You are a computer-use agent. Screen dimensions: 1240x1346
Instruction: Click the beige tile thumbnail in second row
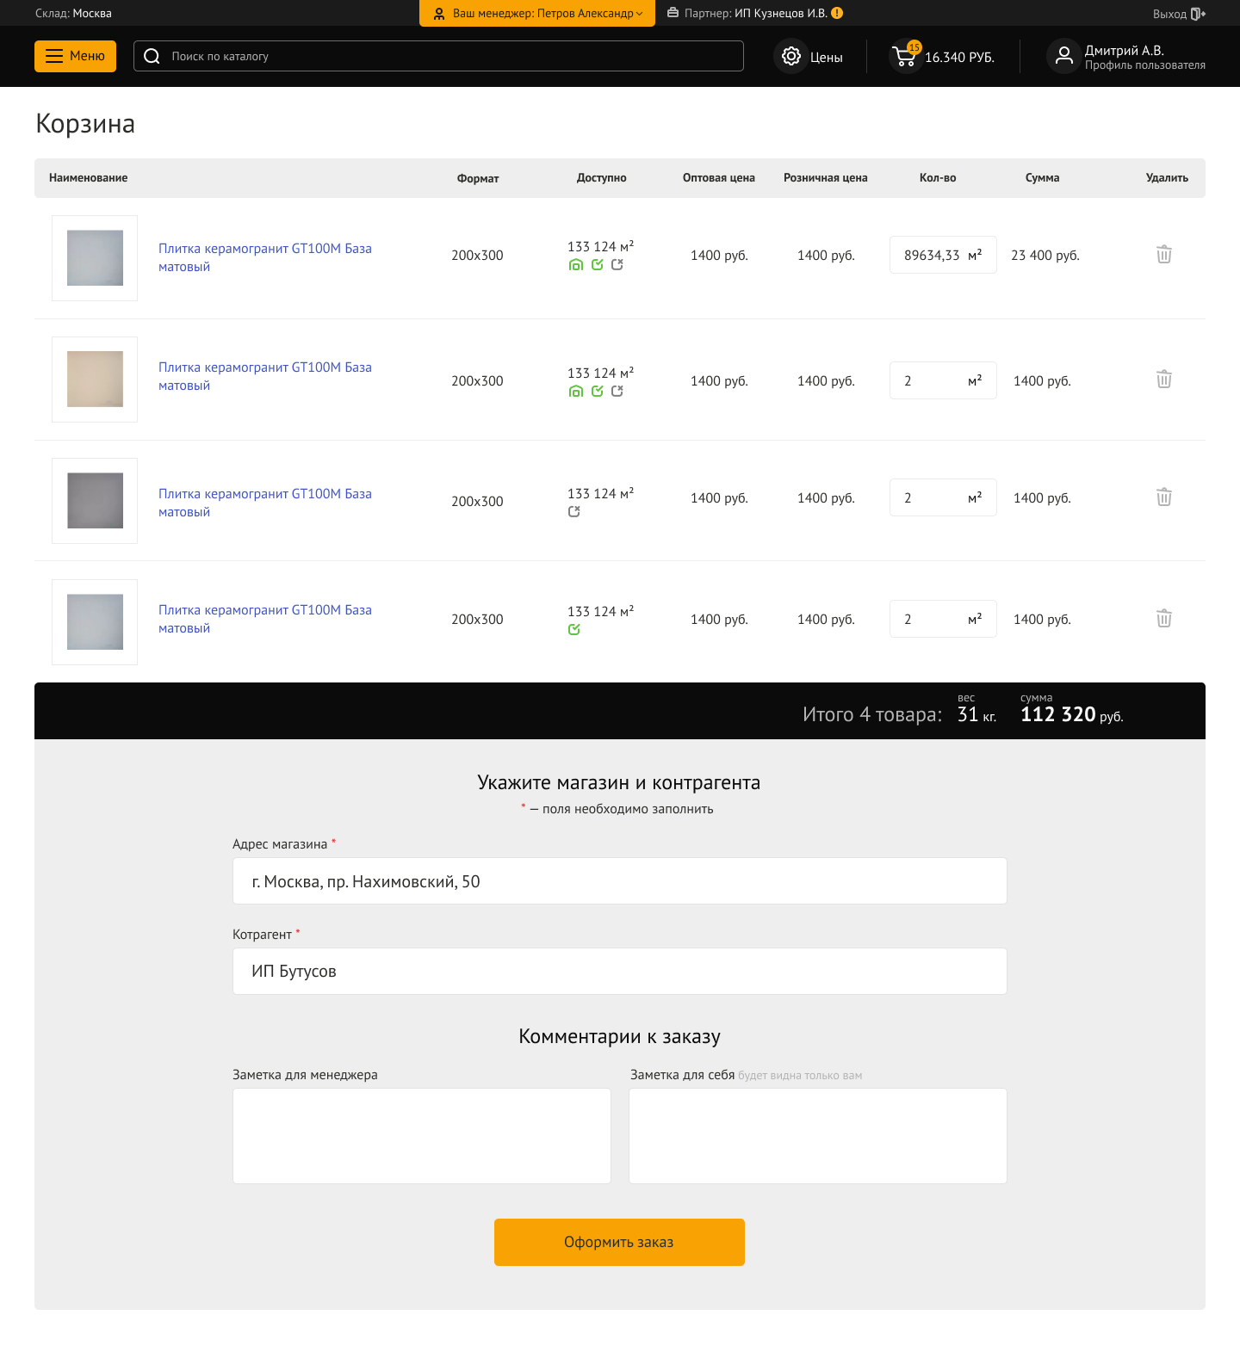(x=95, y=380)
